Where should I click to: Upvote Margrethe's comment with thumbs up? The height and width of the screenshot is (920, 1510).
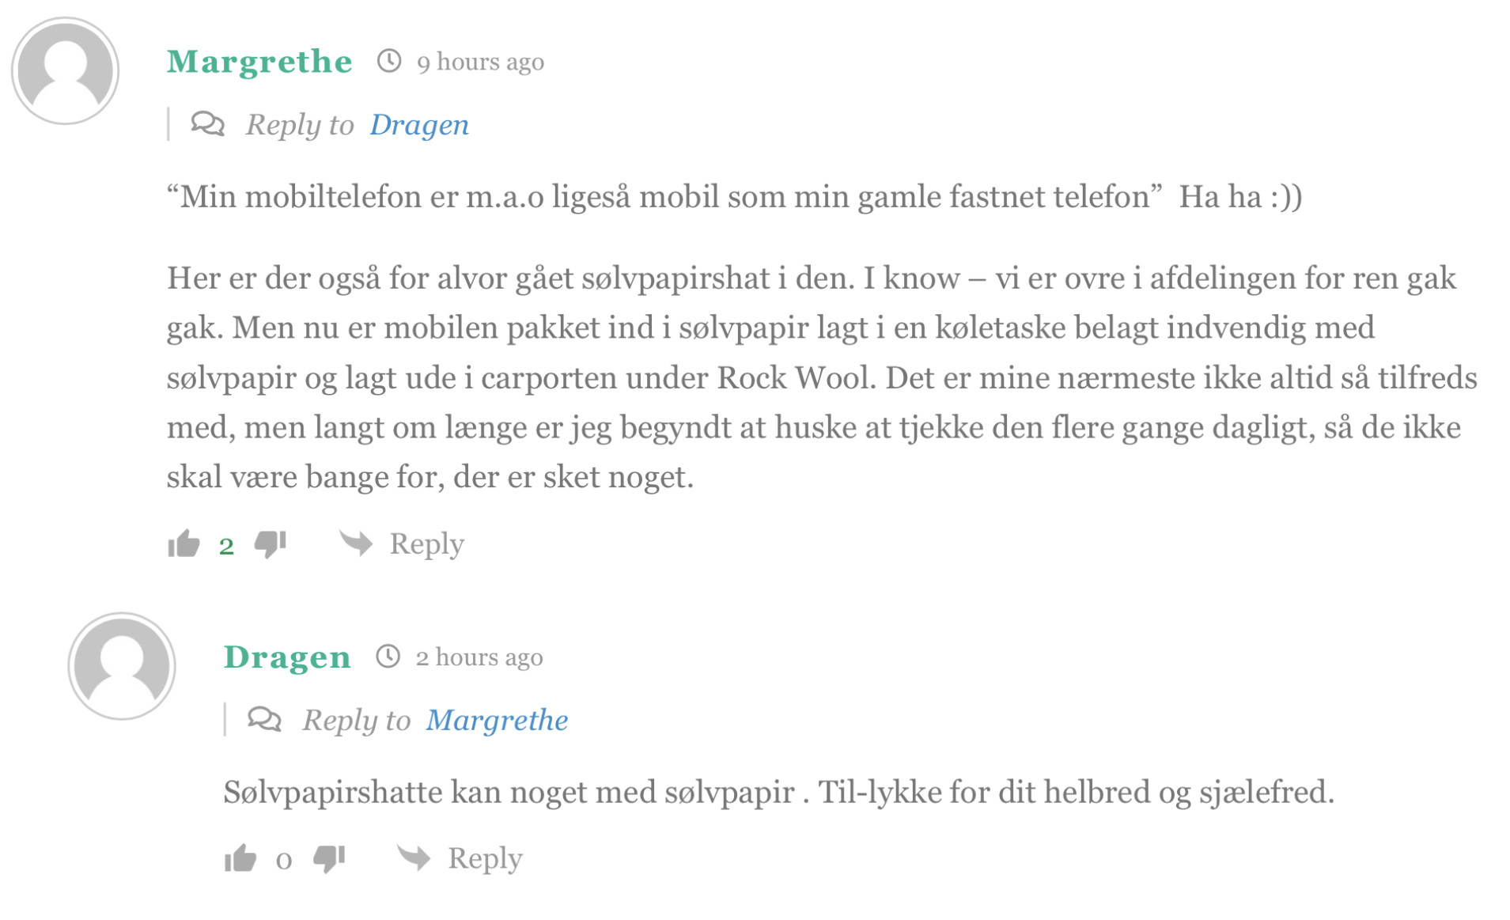click(x=184, y=543)
